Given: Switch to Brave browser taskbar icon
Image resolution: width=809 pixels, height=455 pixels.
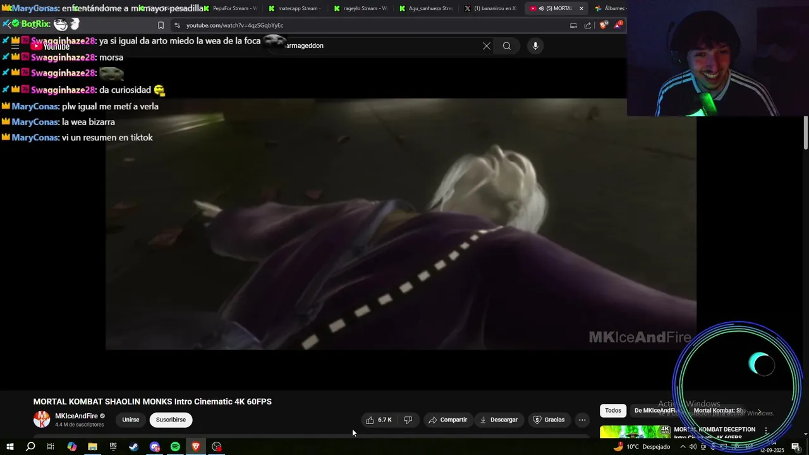Looking at the screenshot, I should click(x=196, y=447).
